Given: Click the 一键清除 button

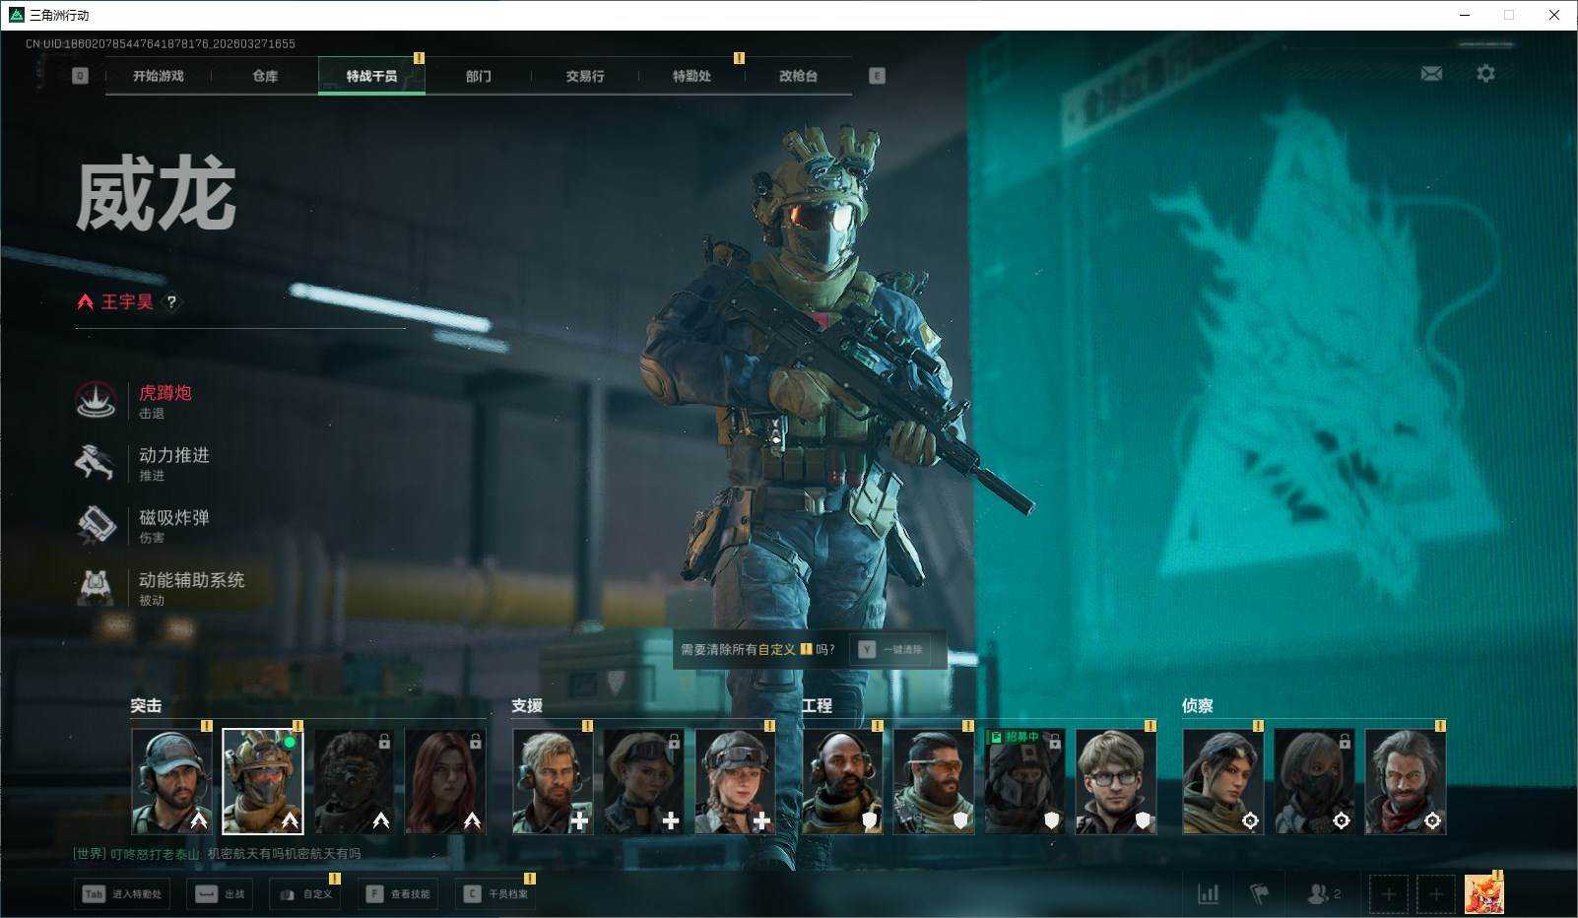Looking at the screenshot, I should click(891, 650).
